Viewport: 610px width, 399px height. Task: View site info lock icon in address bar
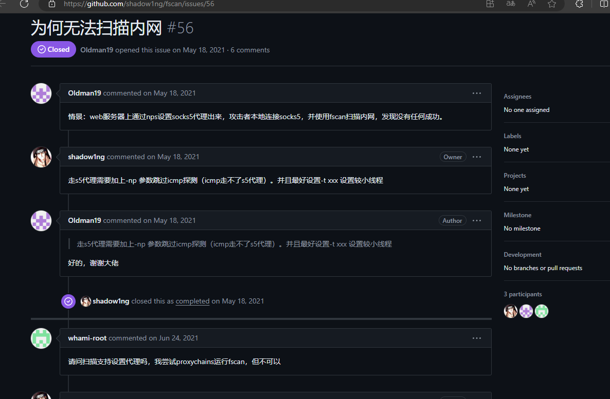(52, 4)
